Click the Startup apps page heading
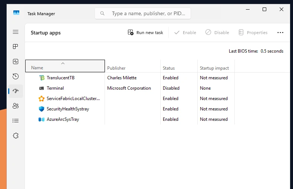The width and height of the screenshot is (293, 189). pos(46,33)
